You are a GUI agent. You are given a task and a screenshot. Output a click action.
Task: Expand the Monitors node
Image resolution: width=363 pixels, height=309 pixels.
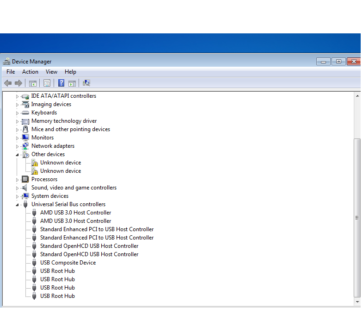pyautogui.click(x=17, y=138)
